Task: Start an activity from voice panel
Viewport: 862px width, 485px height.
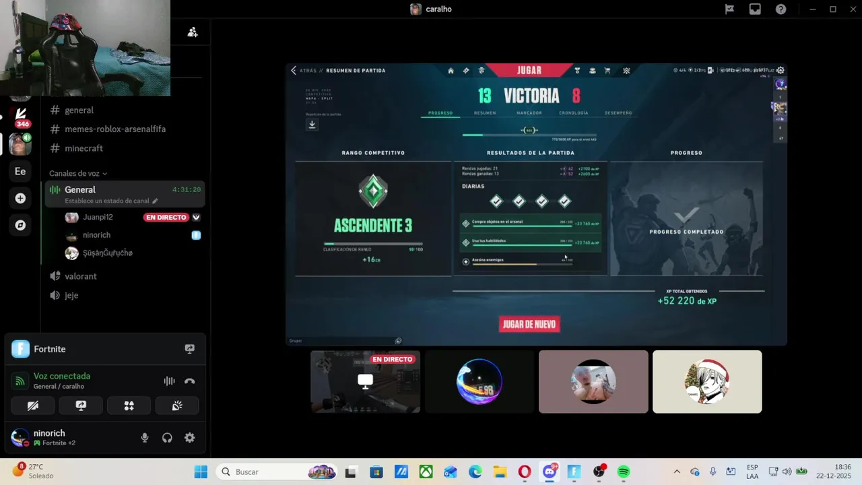Action: click(x=129, y=406)
